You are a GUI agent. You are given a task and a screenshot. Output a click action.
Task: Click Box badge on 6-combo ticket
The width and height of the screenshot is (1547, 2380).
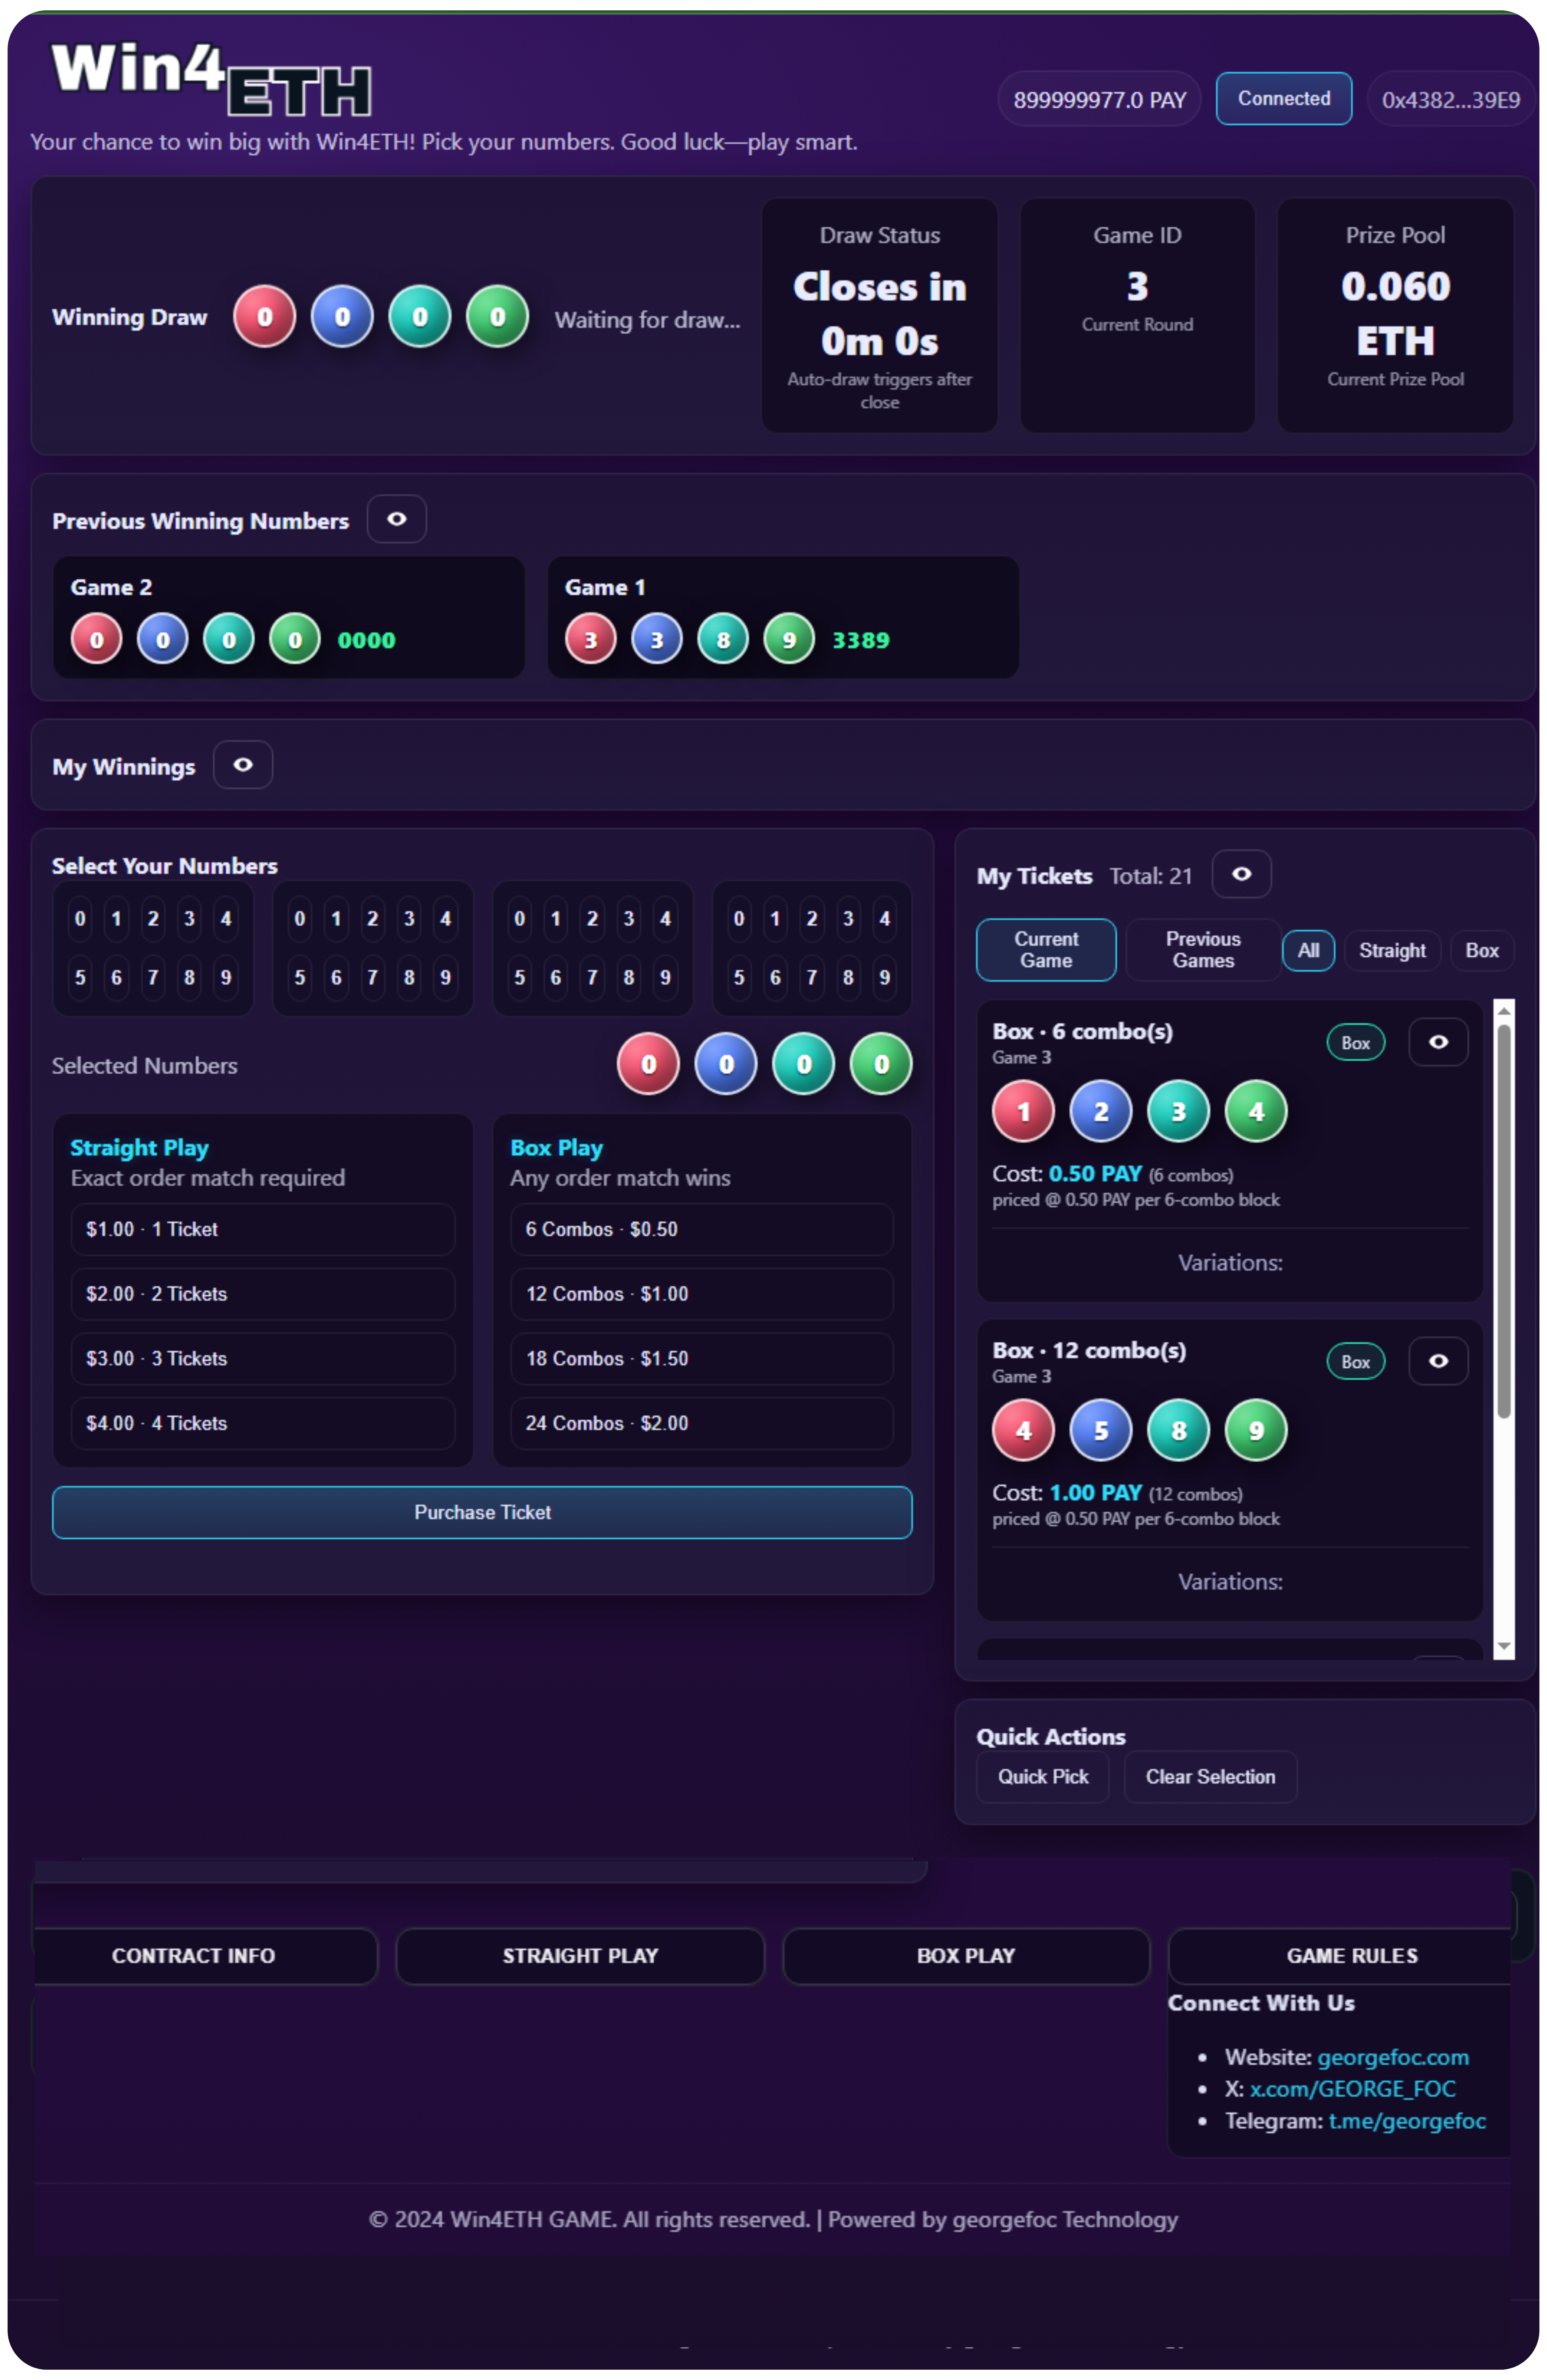[x=1355, y=1043]
